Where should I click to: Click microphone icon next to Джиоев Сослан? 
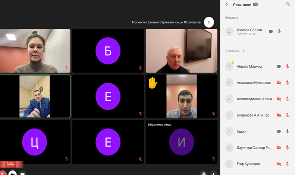coord(279,31)
